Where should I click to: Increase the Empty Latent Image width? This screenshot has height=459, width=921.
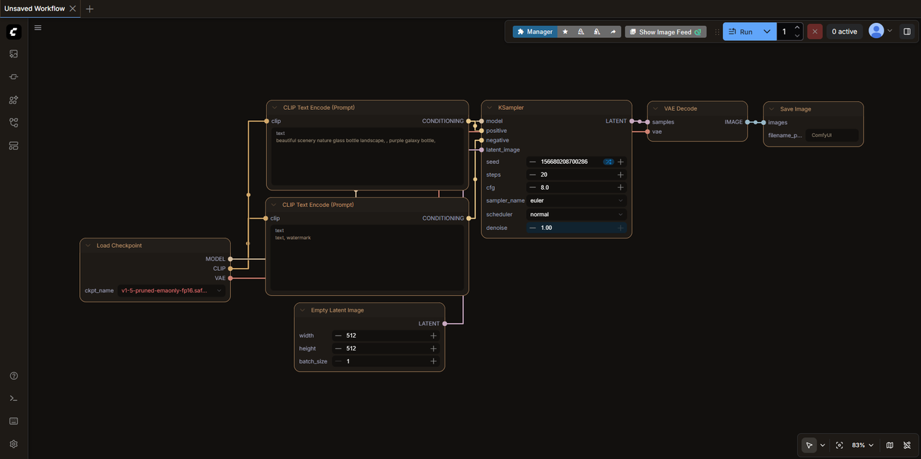point(433,335)
